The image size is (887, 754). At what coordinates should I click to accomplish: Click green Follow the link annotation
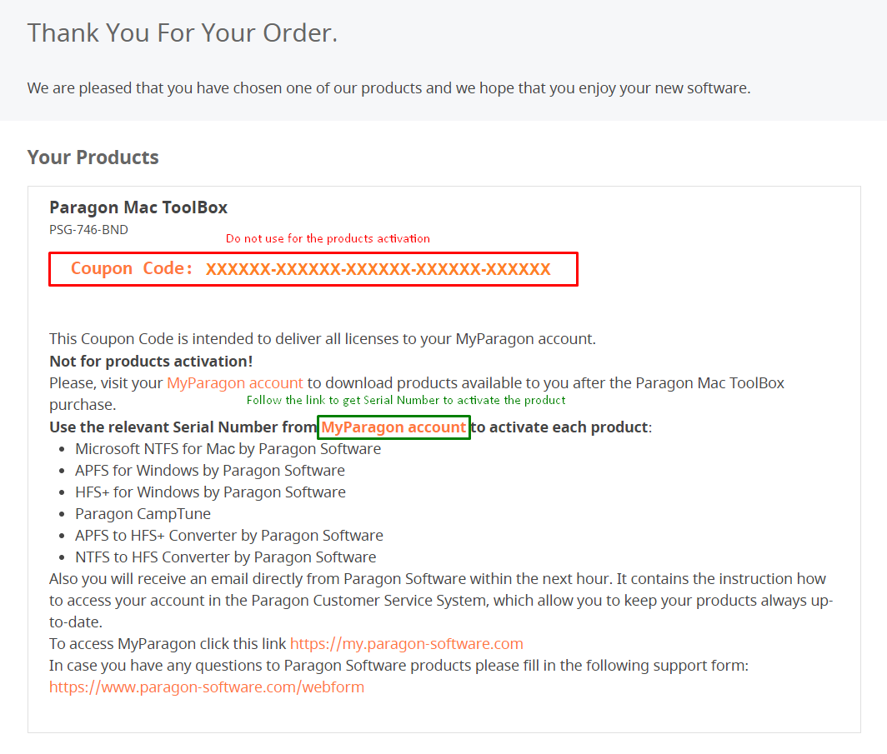point(406,400)
